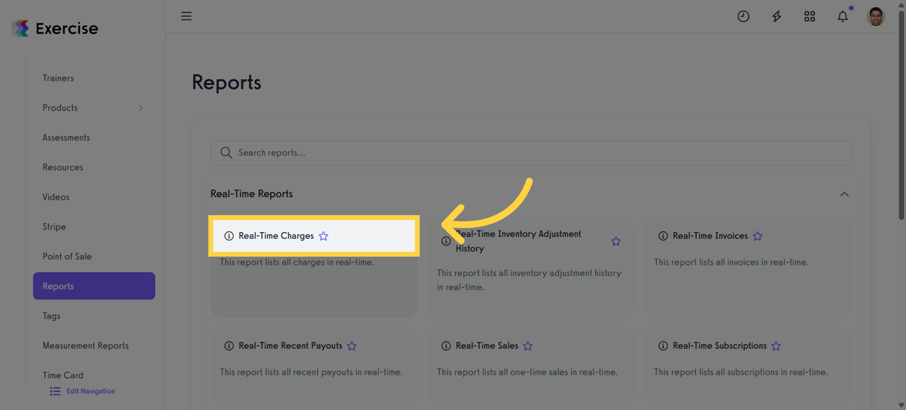Open the Real-Time Charges report

click(276, 236)
